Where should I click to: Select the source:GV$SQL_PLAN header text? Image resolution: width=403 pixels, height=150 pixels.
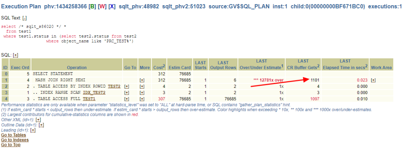pos(239,7)
